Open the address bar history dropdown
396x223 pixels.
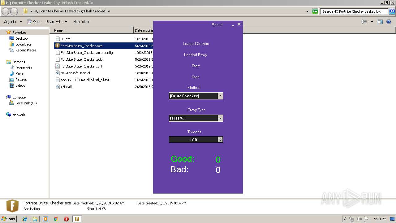coord(307,11)
